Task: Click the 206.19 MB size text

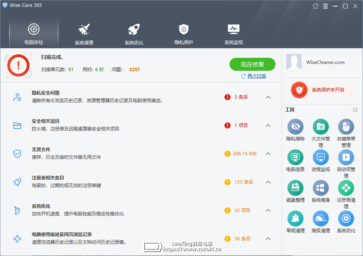Action: (x=245, y=154)
